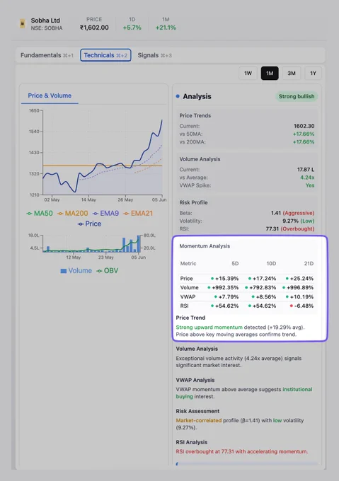339x481 pixels.
Task: Click the +5.7% one-day change
Action: pos(132,28)
